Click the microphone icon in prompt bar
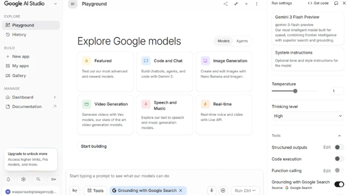The image size is (348, 195). (x=212, y=190)
